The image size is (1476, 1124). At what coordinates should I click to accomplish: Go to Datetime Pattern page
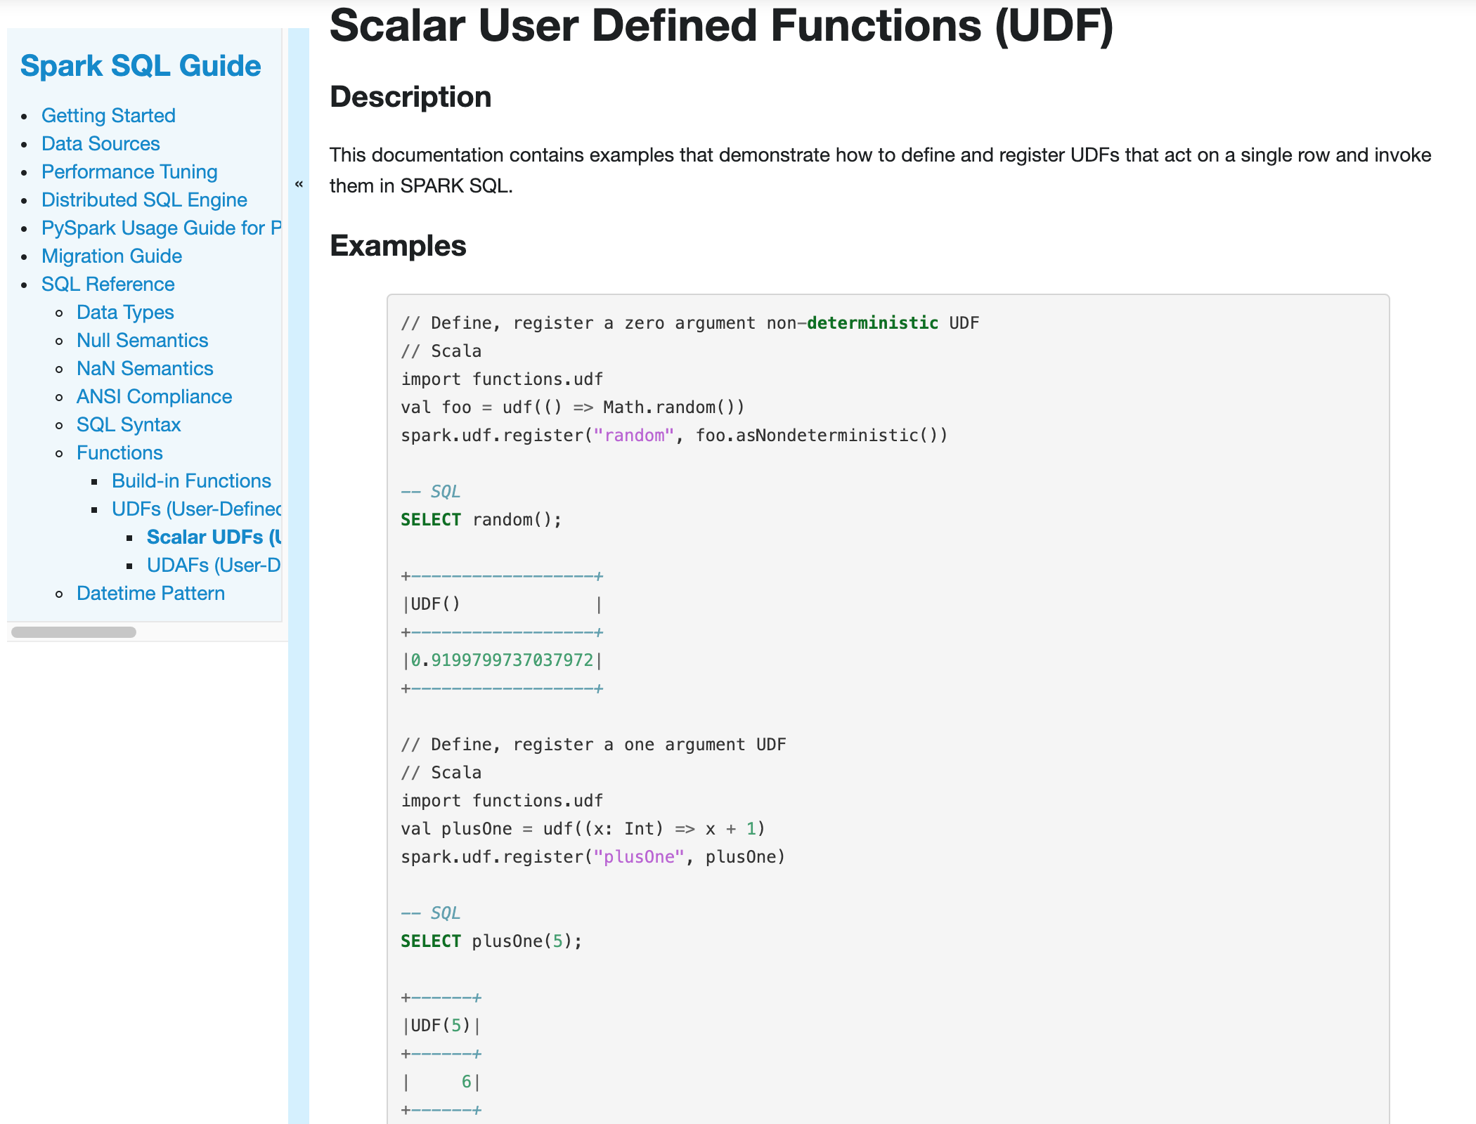150,593
